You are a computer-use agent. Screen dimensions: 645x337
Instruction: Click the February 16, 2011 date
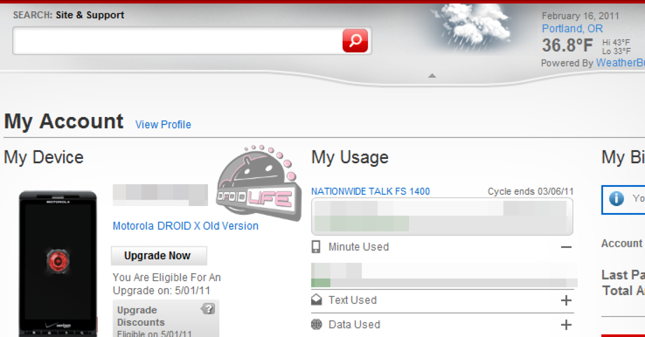pos(580,16)
